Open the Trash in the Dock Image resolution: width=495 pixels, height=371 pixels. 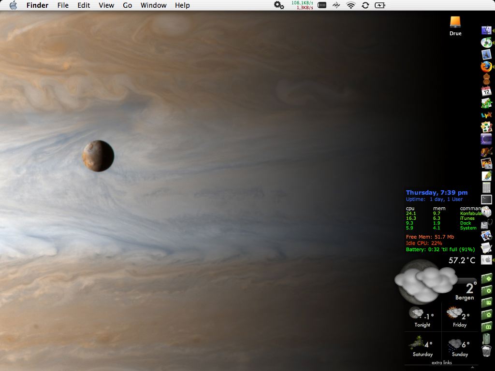coord(486,350)
